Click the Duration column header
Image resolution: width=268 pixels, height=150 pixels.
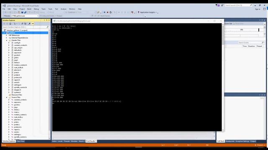point(251,46)
